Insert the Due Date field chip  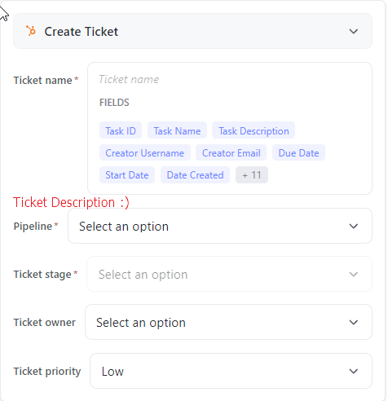tap(298, 152)
